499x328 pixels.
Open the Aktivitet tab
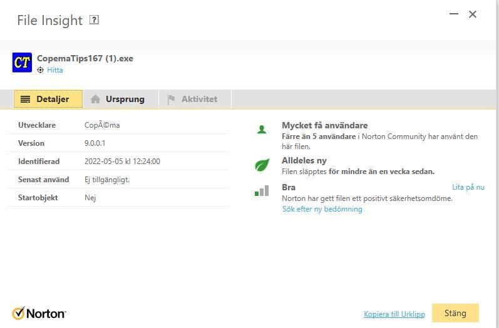click(x=195, y=100)
